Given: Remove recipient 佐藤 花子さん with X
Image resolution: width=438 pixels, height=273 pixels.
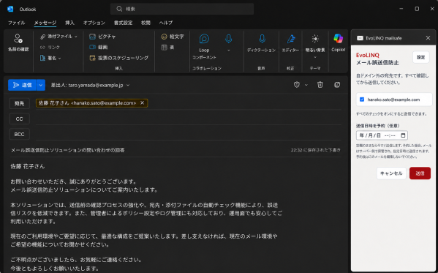Looking at the screenshot, I should 142,103.
